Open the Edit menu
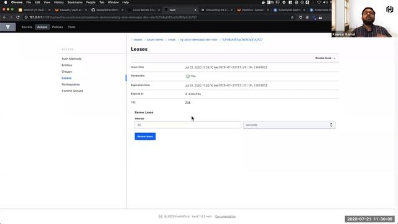Viewport: 398px width, 224px height. [x=37, y=2]
